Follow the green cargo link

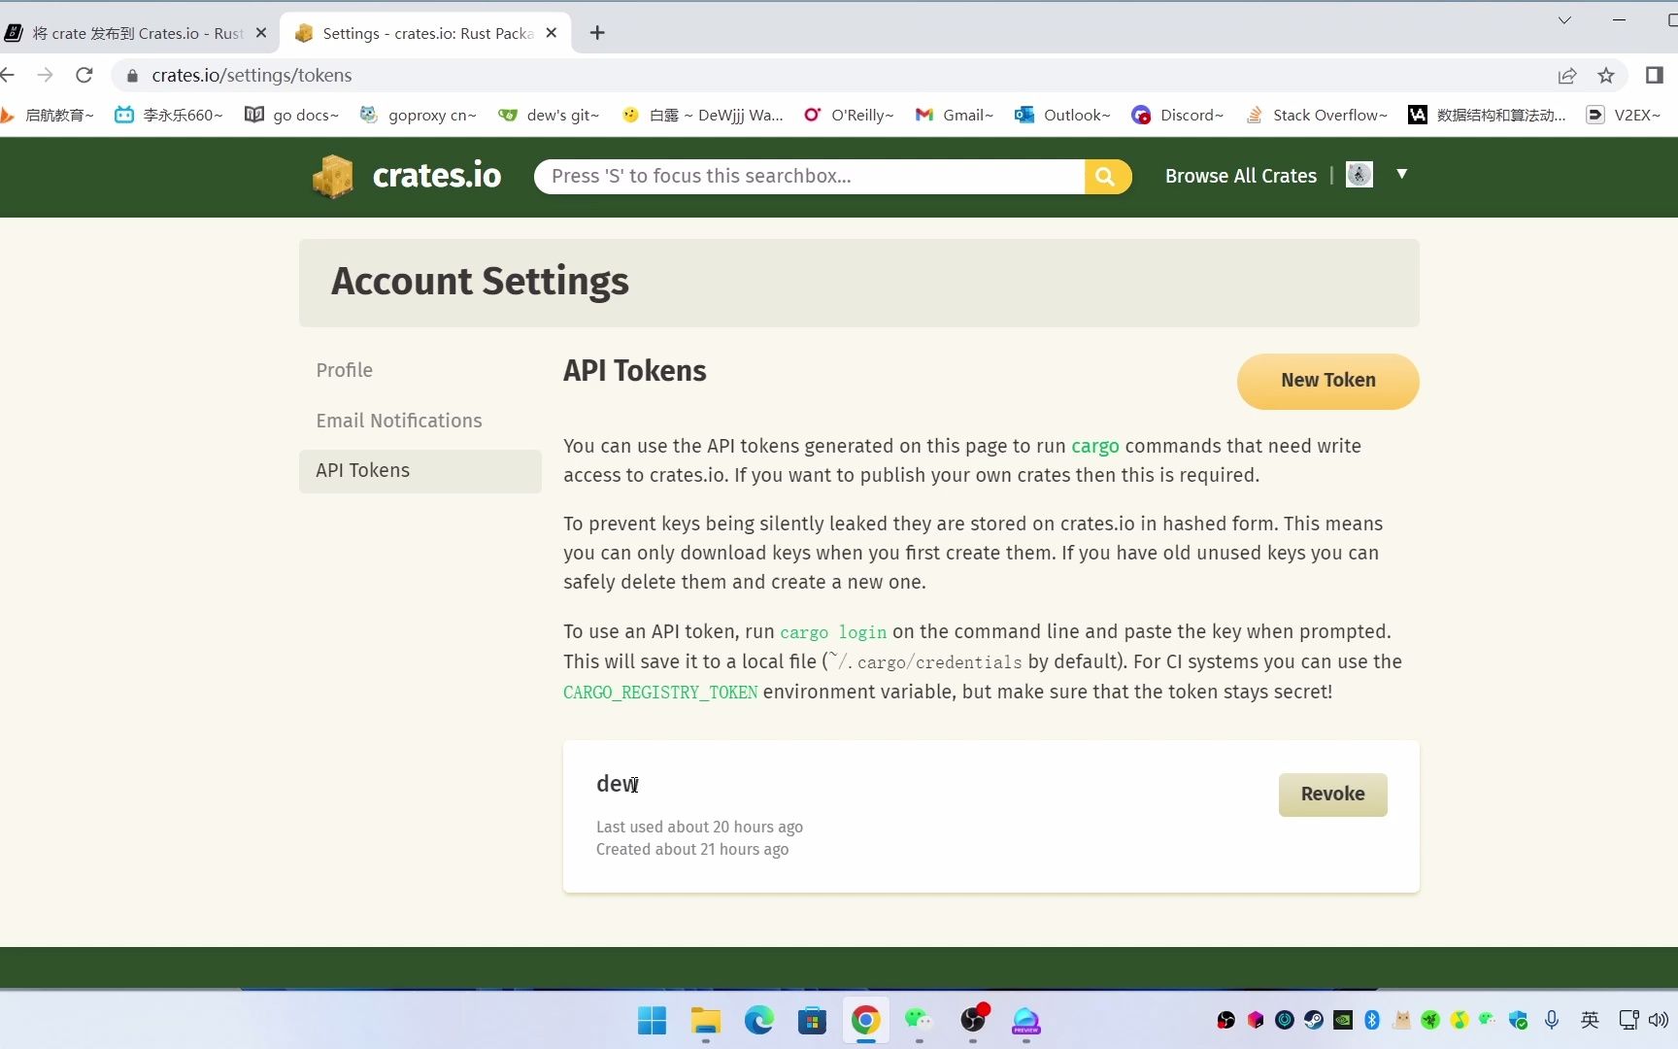(x=1094, y=446)
